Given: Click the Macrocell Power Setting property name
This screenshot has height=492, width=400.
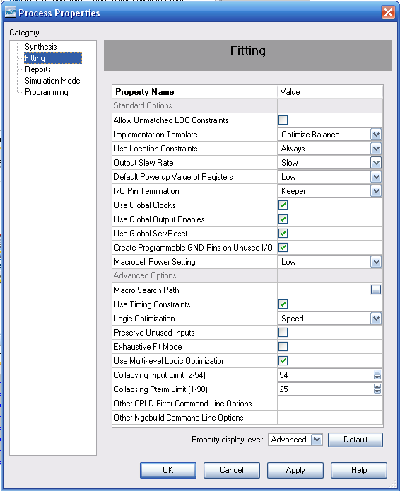Looking at the screenshot, I should tap(155, 262).
